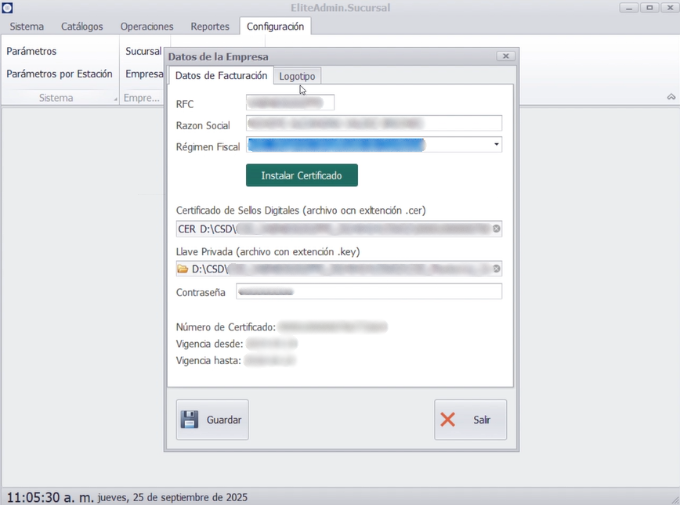Close the Datos de la Empresa dialog
The image size is (680, 505).
point(505,56)
